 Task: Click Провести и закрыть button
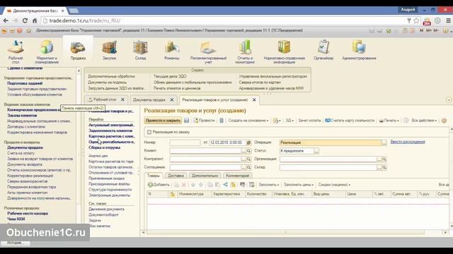pos(163,121)
